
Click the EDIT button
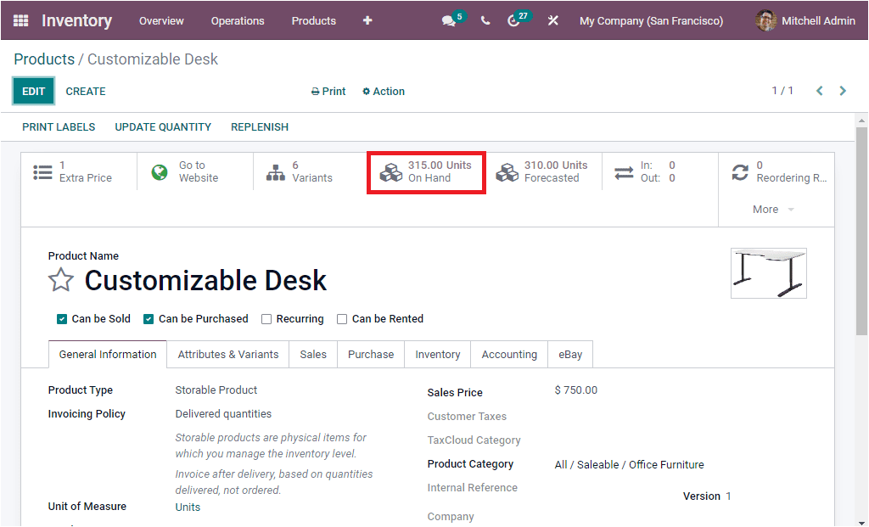[x=33, y=91]
